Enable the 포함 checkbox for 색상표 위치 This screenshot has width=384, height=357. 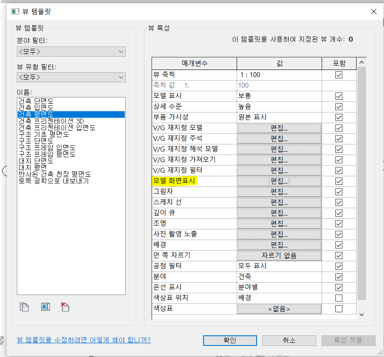pos(339,298)
